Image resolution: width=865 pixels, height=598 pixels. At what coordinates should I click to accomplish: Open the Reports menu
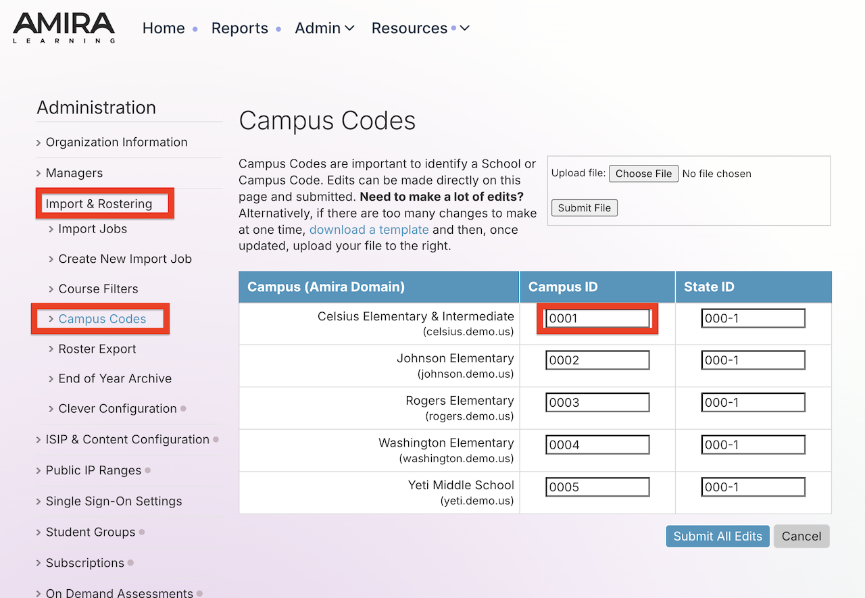[240, 28]
